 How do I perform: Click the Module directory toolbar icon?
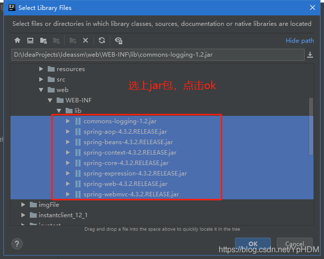pyautogui.click(x=56, y=40)
